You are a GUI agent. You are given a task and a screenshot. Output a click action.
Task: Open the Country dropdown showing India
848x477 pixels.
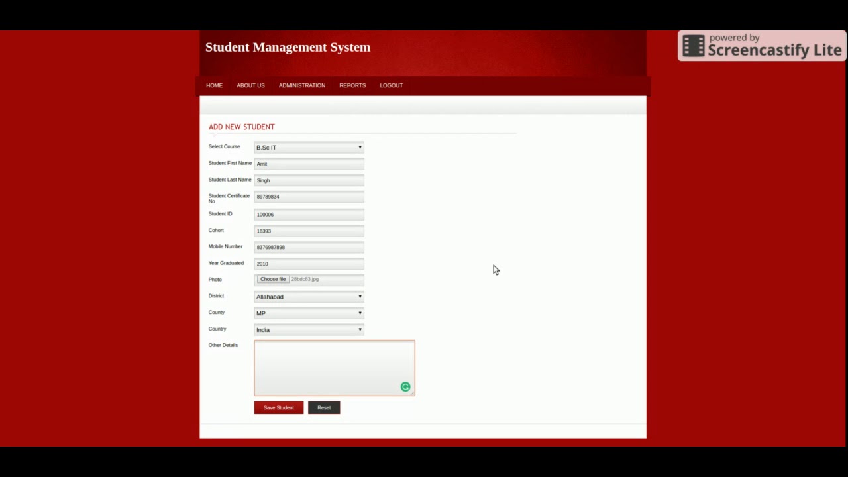(309, 330)
